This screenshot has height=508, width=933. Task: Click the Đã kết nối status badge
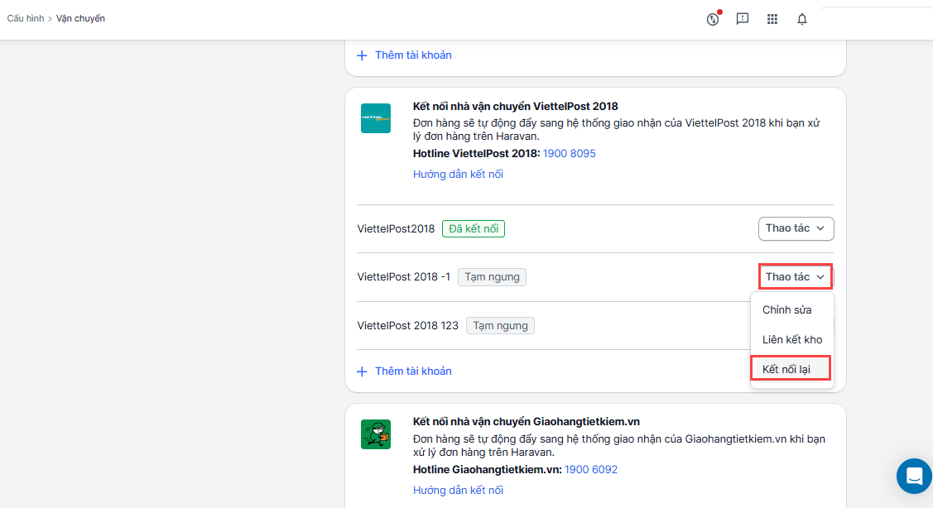[473, 229]
